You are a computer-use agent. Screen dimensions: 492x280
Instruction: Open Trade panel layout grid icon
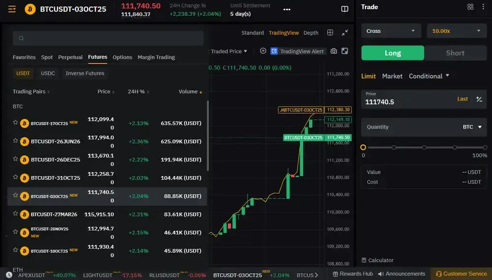(470, 7)
